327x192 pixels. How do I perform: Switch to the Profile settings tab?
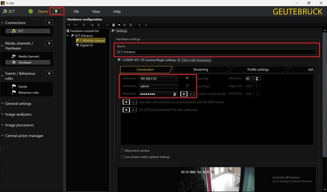(258, 69)
